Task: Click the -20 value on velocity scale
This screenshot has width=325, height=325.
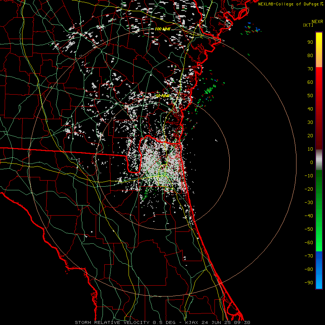Action: point(309,189)
